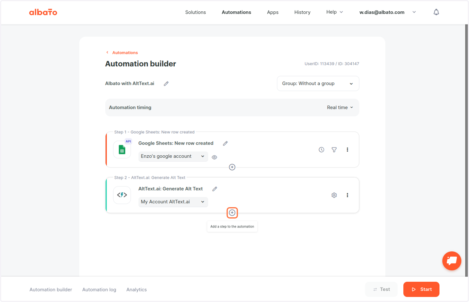Go back with the Automations arrow icon
Viewport: 469px width, 302px height.
107,52
